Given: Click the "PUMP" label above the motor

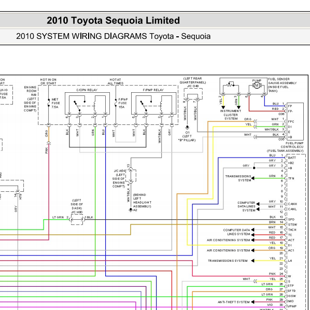Looking at the screenshot, I should (257, 80).
